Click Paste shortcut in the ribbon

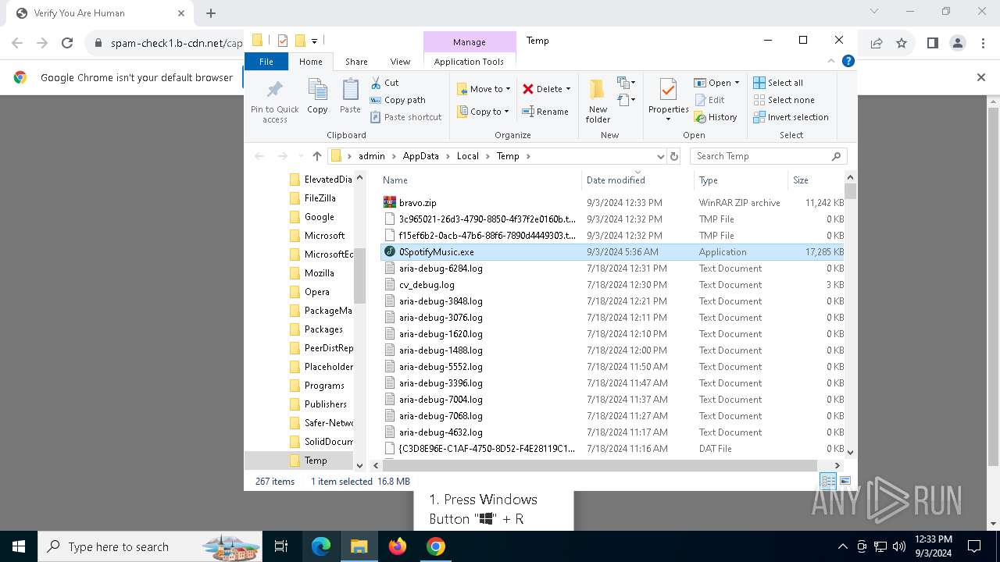pyautogui.click(x=406, y=117)
